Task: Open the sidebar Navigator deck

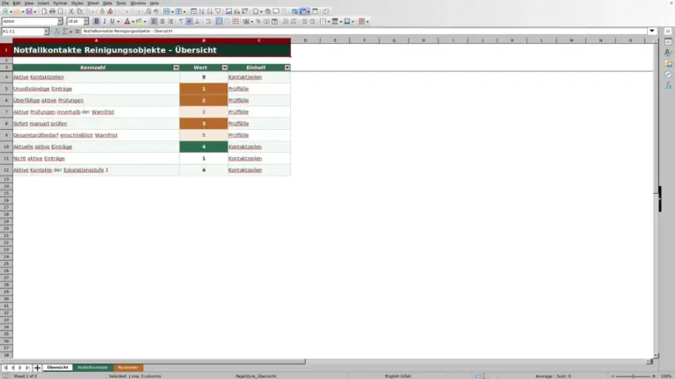Action: click(668, 75)
